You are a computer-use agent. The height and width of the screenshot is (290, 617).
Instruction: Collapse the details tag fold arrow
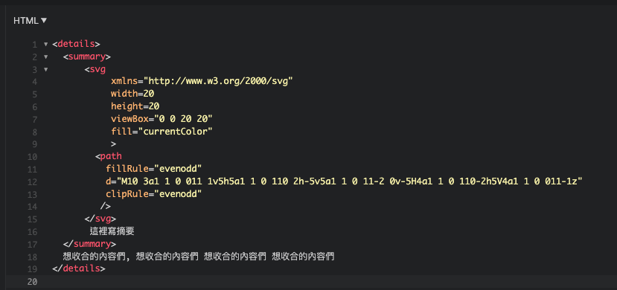click(45, 45)
